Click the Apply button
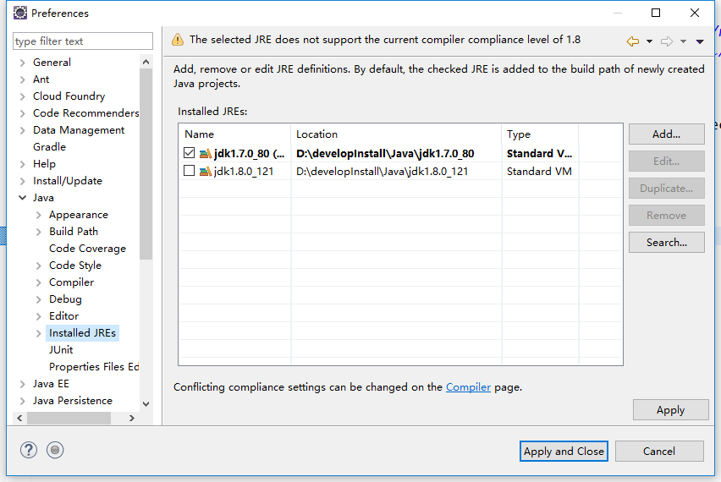 (x=670, y=410)
